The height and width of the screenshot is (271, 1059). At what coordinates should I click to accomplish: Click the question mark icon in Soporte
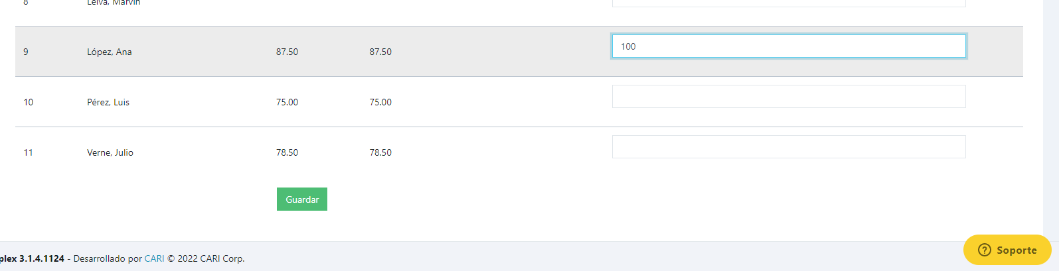[985, 250]
